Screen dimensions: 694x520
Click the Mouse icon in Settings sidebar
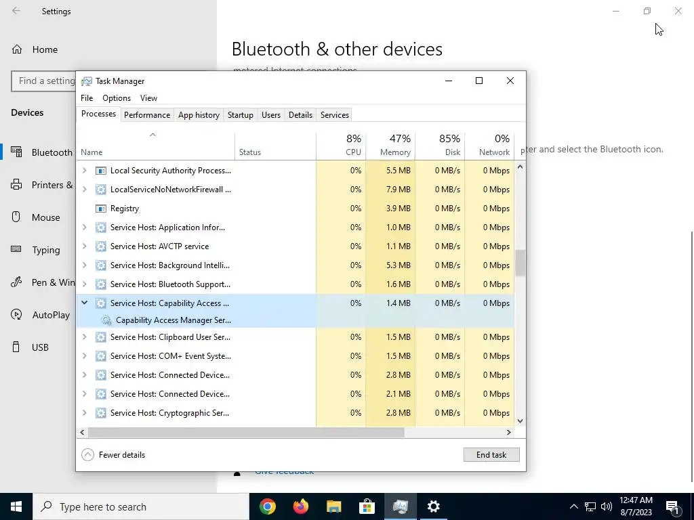coord(16,217)
